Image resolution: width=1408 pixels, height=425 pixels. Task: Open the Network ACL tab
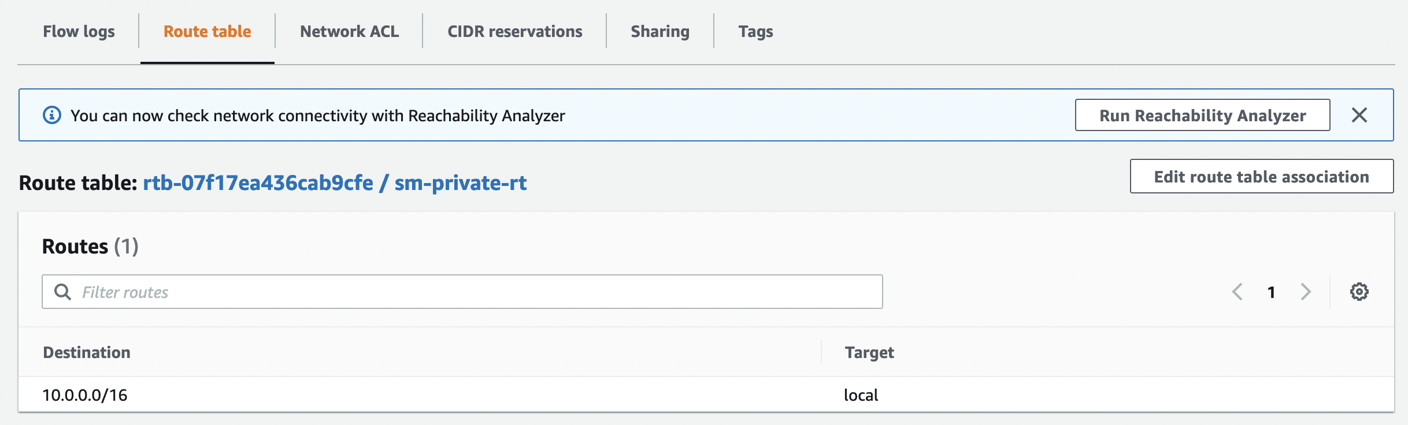point(349,31)
